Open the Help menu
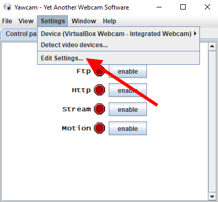 tap(109, 21)
